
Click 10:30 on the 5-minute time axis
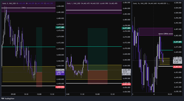click(26, 94)
